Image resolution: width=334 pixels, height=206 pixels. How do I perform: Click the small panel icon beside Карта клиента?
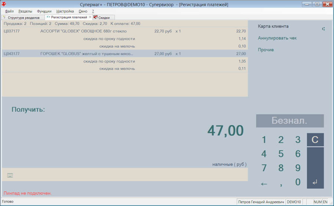pyautogui.click(x=323, y=29)
